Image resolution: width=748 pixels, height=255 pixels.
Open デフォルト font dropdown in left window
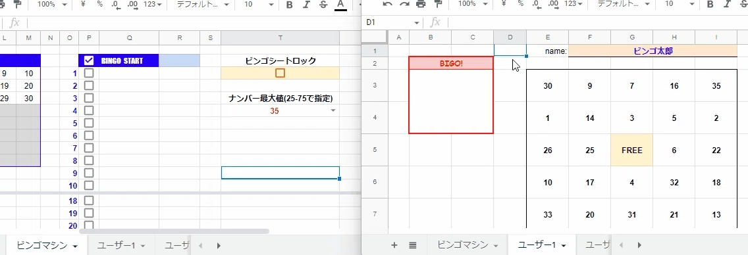point(203,5)
